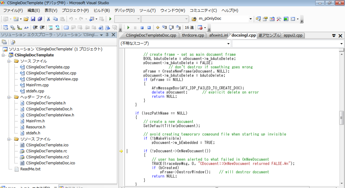Screen dimensions: 345x188
Task: Click the Step Out icon
Action: (179, 28)
